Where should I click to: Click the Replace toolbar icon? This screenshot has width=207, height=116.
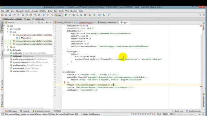[39, 15]
